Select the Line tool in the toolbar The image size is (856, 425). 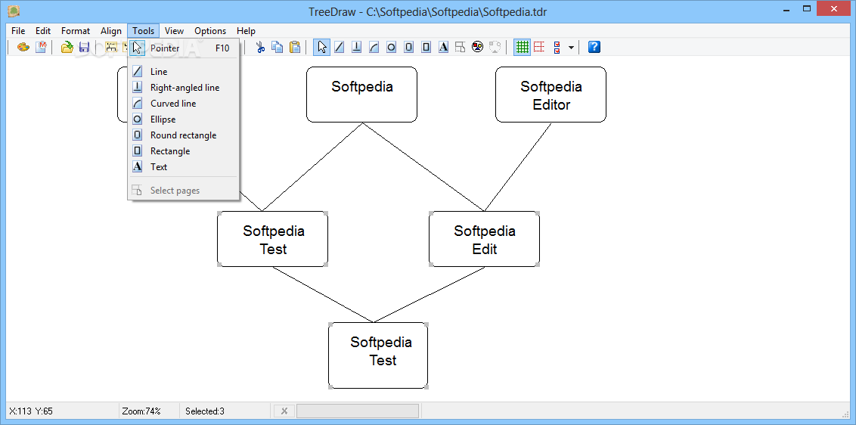339,47
